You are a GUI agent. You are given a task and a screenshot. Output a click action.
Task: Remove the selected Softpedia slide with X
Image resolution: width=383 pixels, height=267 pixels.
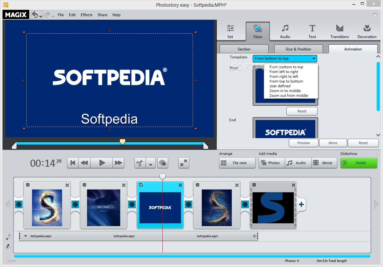(x=180, y=185)
